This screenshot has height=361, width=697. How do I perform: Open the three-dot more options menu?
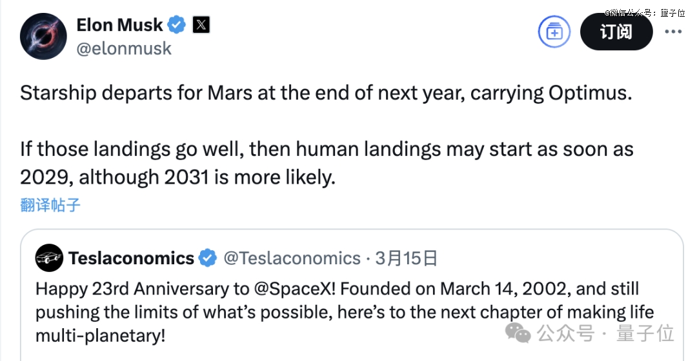tap(673, 32)
